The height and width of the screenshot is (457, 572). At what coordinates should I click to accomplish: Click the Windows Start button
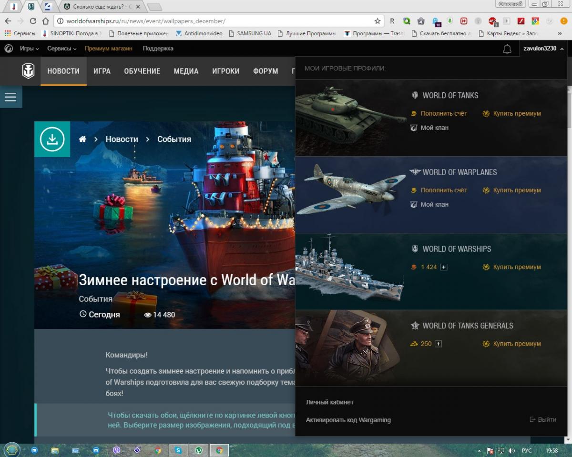[x=12, y=449]
